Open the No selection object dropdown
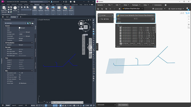The image size is (191, 107). (x=15, y=23)
